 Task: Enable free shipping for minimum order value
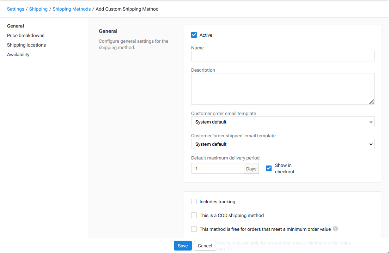point(194,229)
